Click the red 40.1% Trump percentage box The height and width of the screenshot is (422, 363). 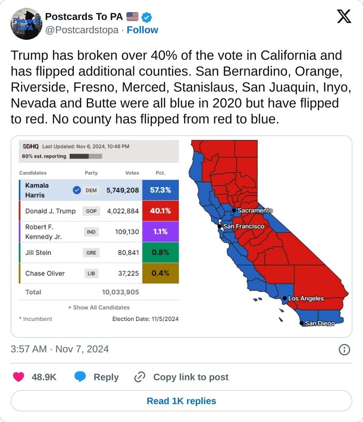point(161,211)
